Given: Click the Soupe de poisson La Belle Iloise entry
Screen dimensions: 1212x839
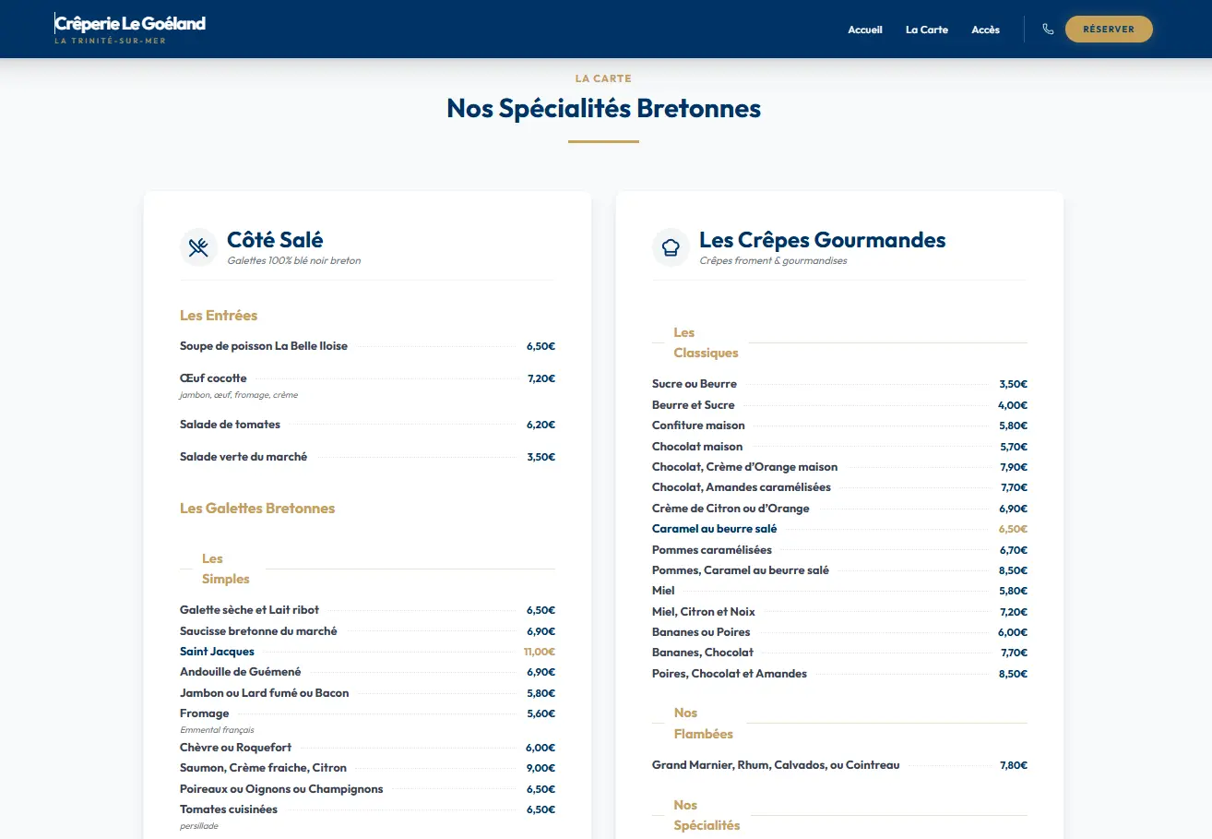Looking at the screenshot, I should coord(264,346).
